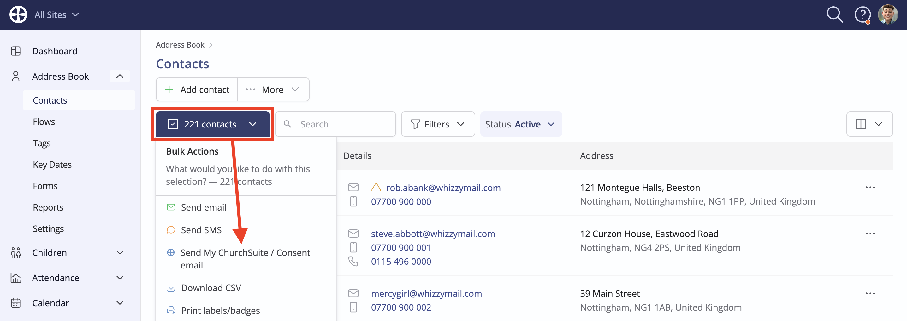The height and width of the screenshot is (321, 907).
Task: Expand the Children module
Action: click(120, 252)
